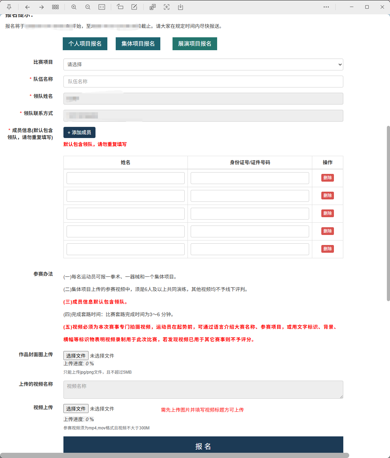
Task: Zoom out with the magnifier minus
Action: point(88,7)
